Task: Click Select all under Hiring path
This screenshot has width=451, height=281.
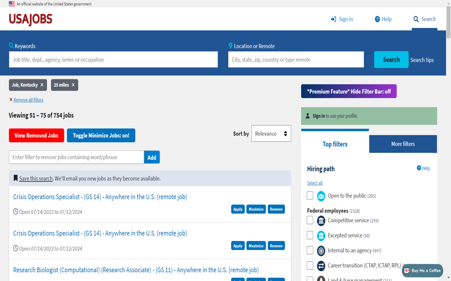Action: pyautogui.click(x=315, y=183)
